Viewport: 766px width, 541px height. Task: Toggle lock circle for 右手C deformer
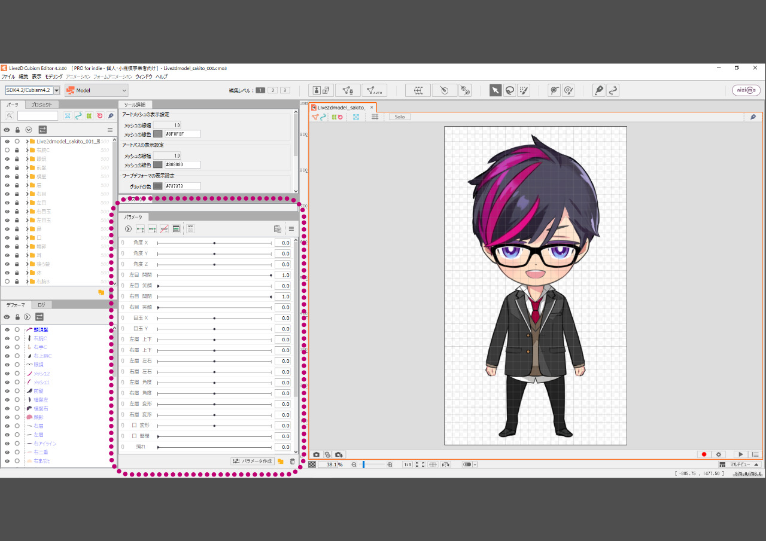(x=17, y=347)
